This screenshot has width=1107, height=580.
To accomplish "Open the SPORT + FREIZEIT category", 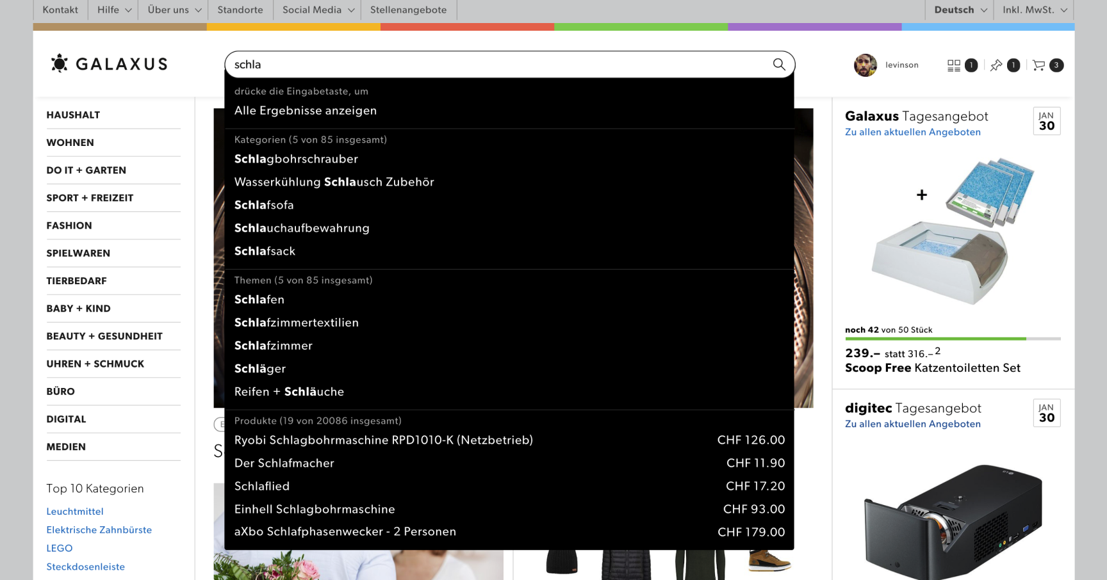I will pyautogui.click(x=90, y=198).
